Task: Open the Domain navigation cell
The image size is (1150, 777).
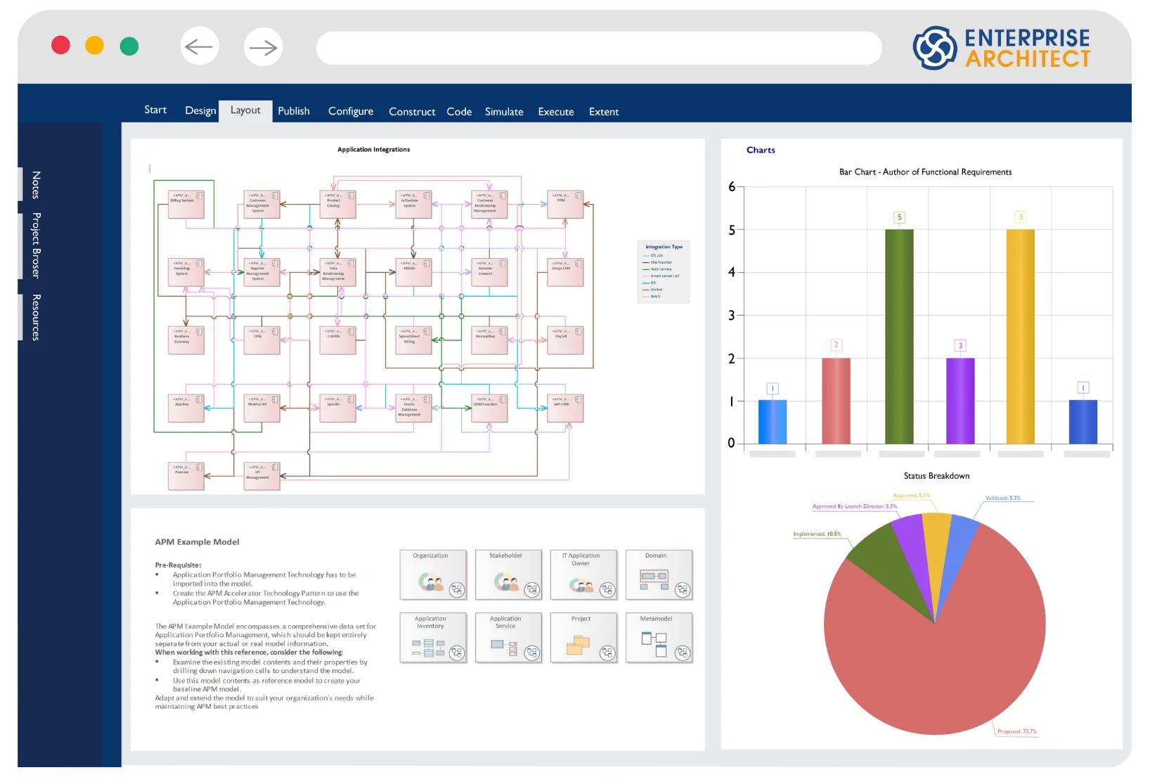Action: 659,574
